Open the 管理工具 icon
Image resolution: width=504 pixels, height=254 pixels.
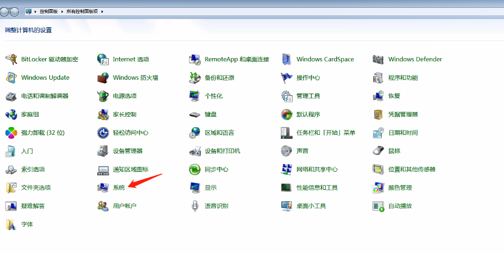point(287,96)
